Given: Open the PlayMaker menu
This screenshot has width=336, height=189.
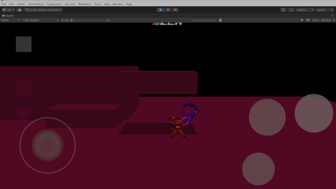Looking at the screenshot, I should (x=85, y=4).
